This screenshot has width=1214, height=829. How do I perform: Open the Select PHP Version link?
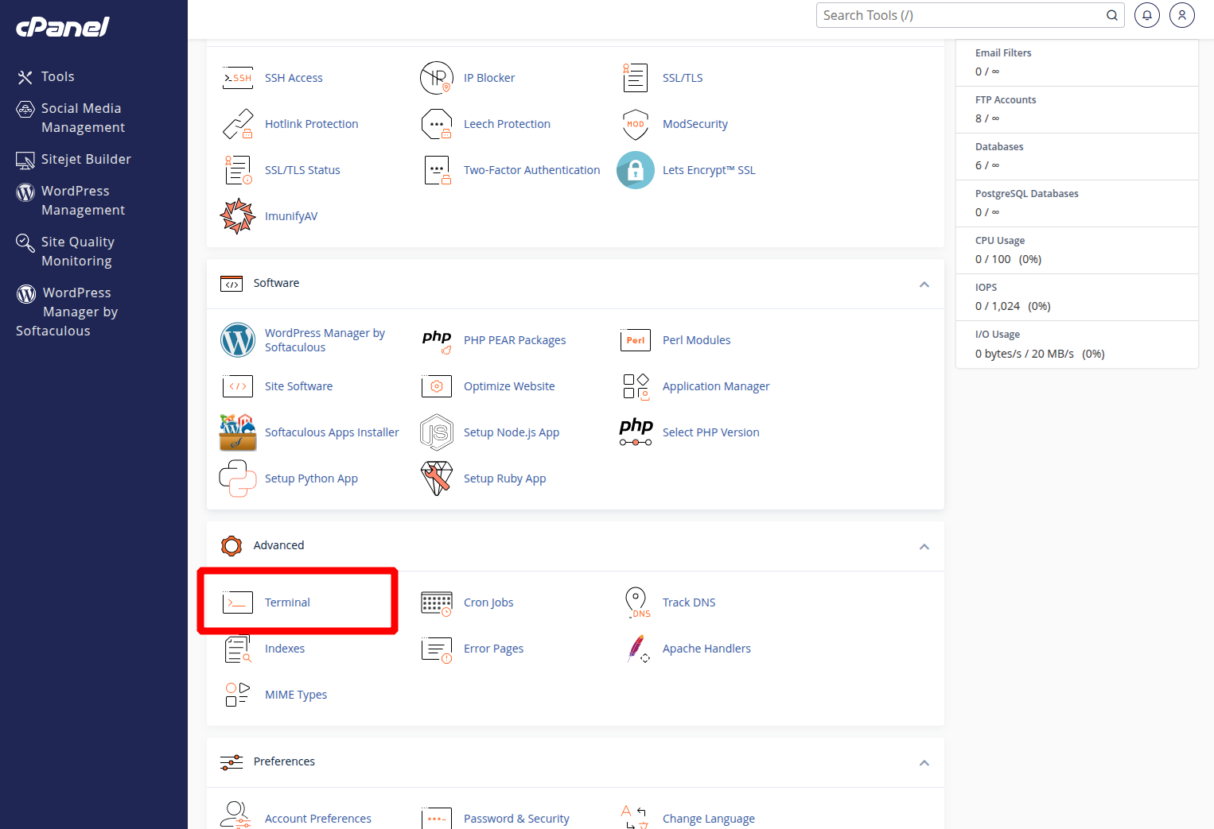tap(710, 432)
